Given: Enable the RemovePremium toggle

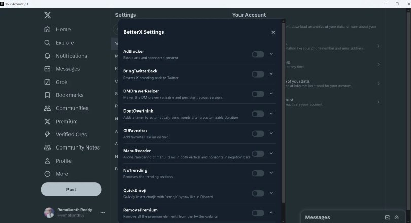Looking at the screenshot, I should tap(258, 213).
